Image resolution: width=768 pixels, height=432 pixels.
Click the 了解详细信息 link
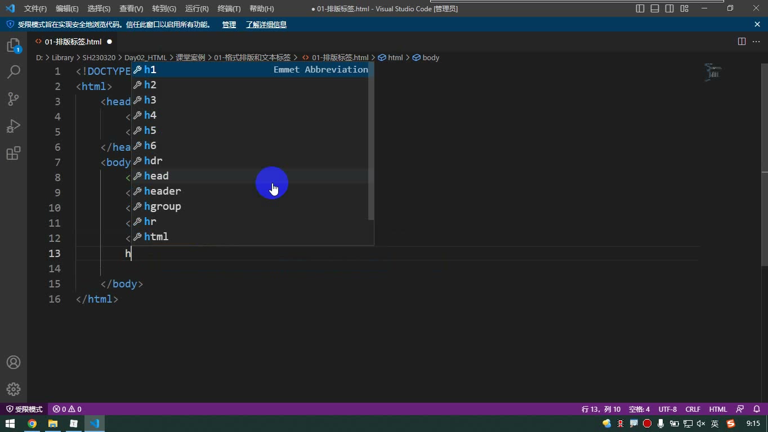[x=266, y=24]
